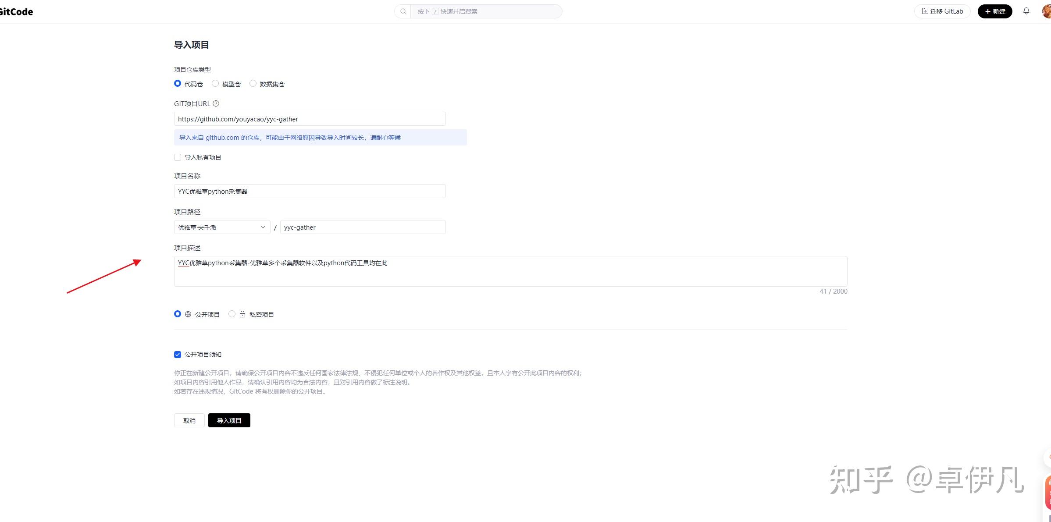Uncheck the 公开项目须知 checkbox
The height and width of the screenshot is (522, 1051).
click(x=178, y=355)
